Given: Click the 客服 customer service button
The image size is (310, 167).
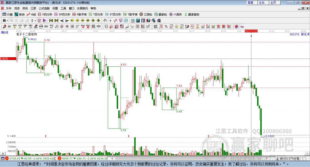Looking at the screenshot, I should [252, 2].
